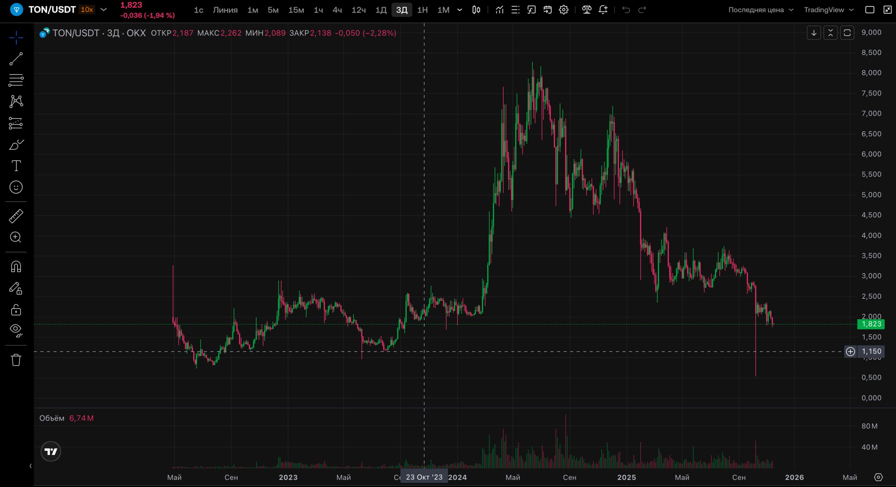This screenshot has height=487, width=896.
Task: Hide all drawings with eye icon
Action: (x=16, y=330)
